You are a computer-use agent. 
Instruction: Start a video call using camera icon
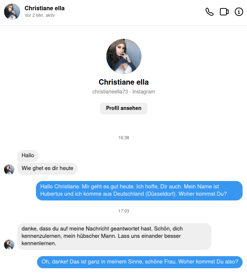[224, 12]
